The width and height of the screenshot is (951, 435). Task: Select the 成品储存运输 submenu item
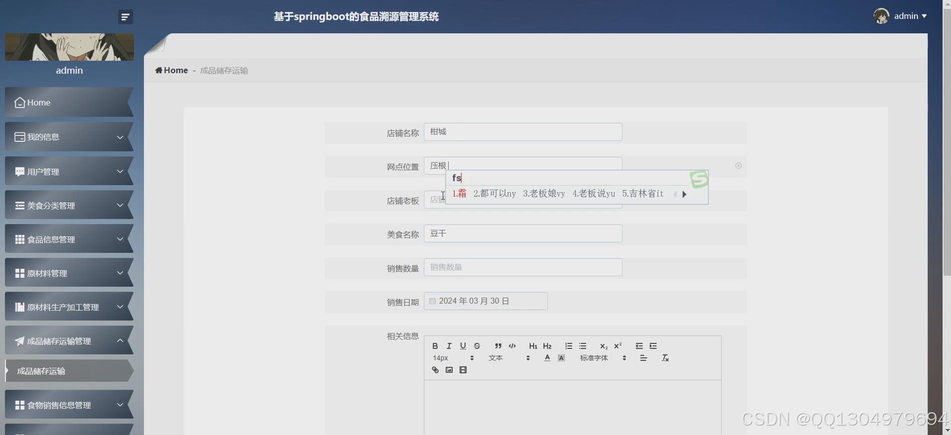(x=69, y=371)
